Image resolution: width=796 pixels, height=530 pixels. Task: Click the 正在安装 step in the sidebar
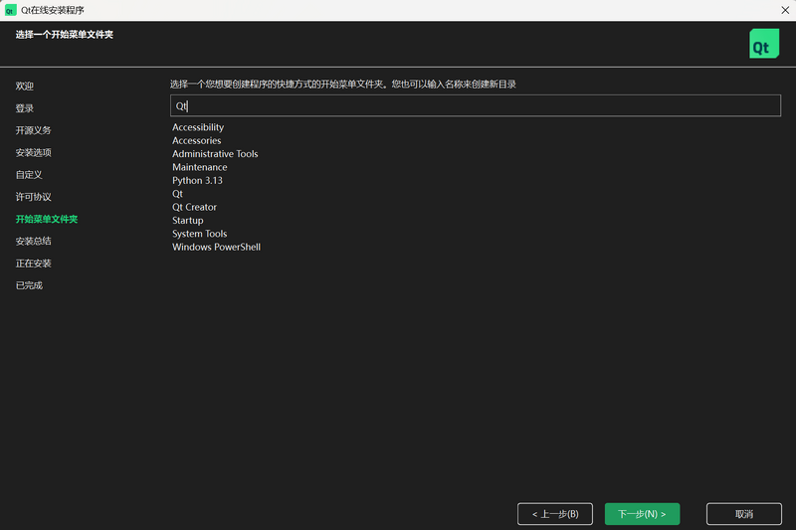pos(33,264)
